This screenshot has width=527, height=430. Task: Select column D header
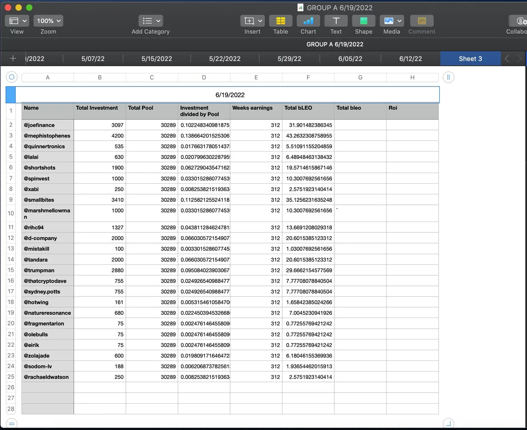204,77
